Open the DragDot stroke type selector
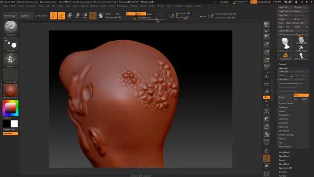This screenshot has height=177, width=314. (x=11, y=43)
